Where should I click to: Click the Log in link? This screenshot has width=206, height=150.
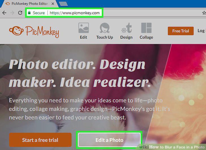point(202,31)
